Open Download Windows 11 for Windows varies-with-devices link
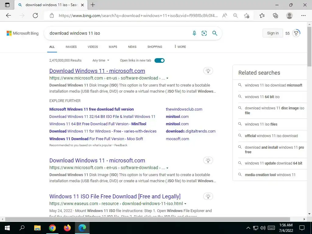This screenshot has width=312, height=234. (x=103, y=131)
